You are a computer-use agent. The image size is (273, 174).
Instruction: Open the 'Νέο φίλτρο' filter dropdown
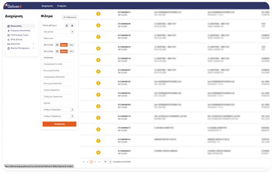(x=72, y=32)
